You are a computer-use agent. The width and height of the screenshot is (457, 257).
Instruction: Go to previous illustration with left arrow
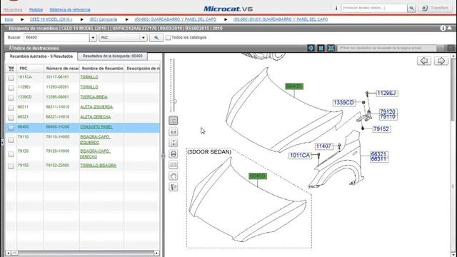(x=424, y=61)
